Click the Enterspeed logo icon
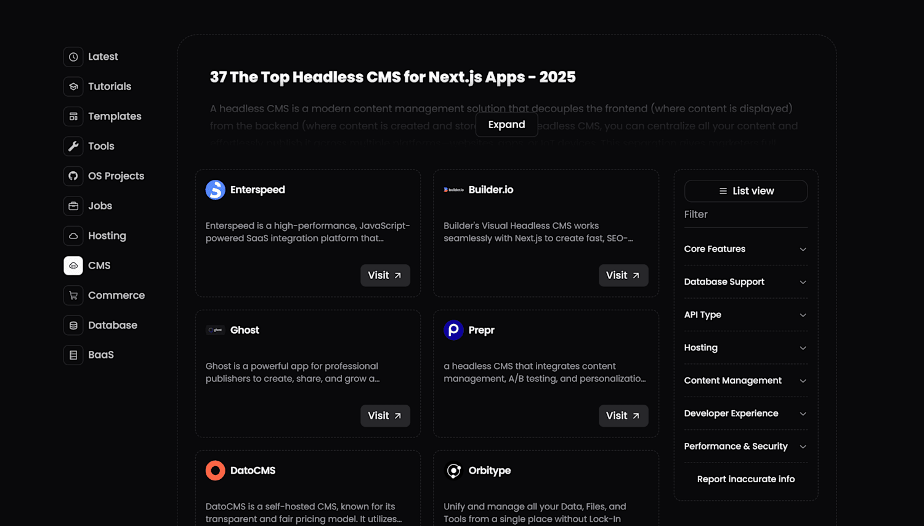 (215, 190)
